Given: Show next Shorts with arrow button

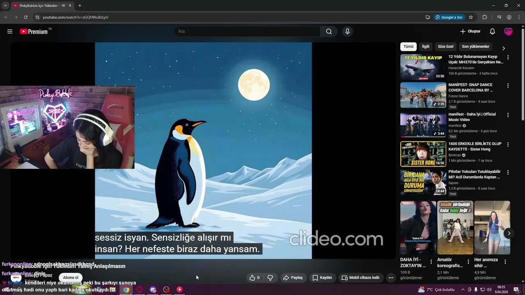Looking at the screenshot, I should pyautogui.click(x=509, y=233).
